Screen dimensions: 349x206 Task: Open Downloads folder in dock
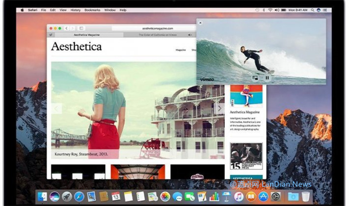(293, 196)
